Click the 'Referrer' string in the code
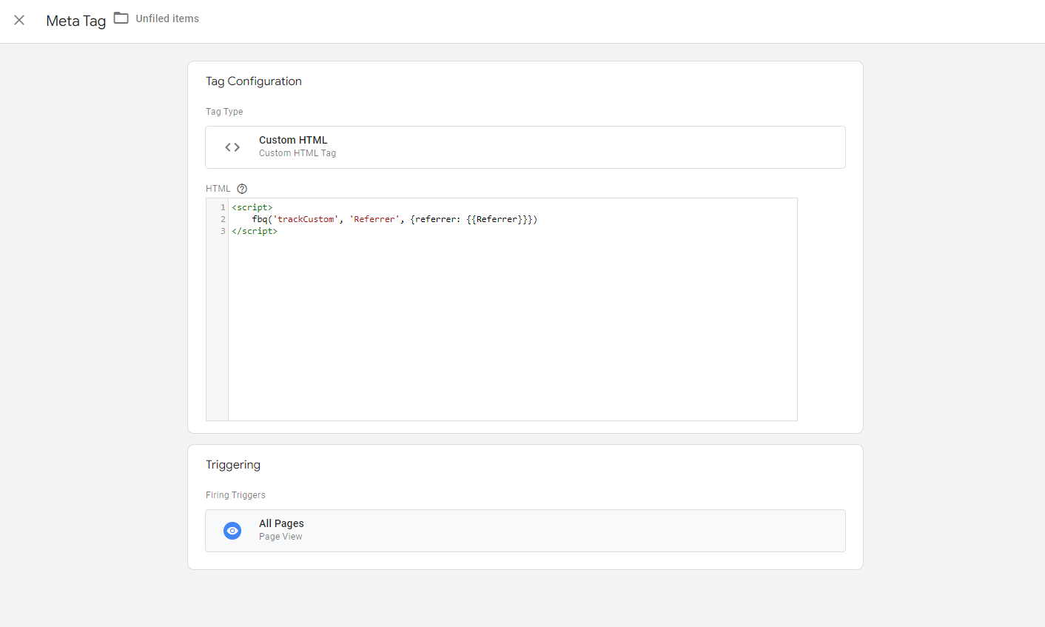 [374, 219]
